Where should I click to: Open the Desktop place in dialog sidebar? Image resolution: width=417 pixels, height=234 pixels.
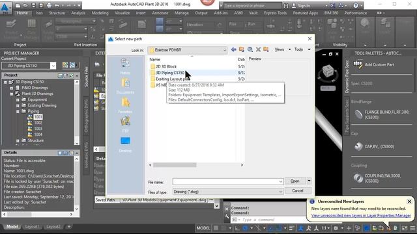pyautogui.click(x=125, y=144)
